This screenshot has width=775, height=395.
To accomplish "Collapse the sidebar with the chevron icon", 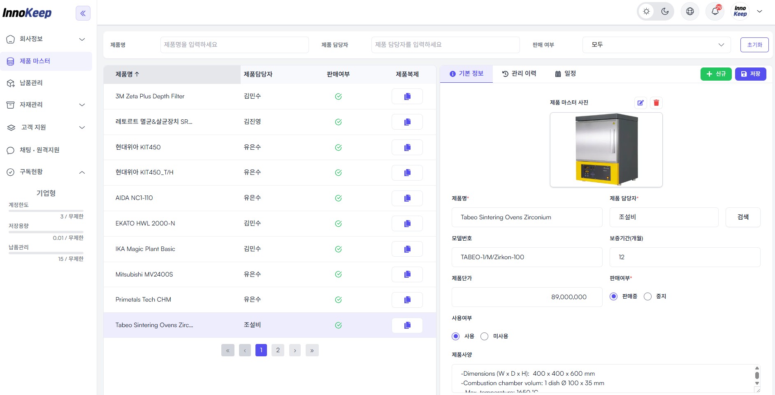I will 83,13.
